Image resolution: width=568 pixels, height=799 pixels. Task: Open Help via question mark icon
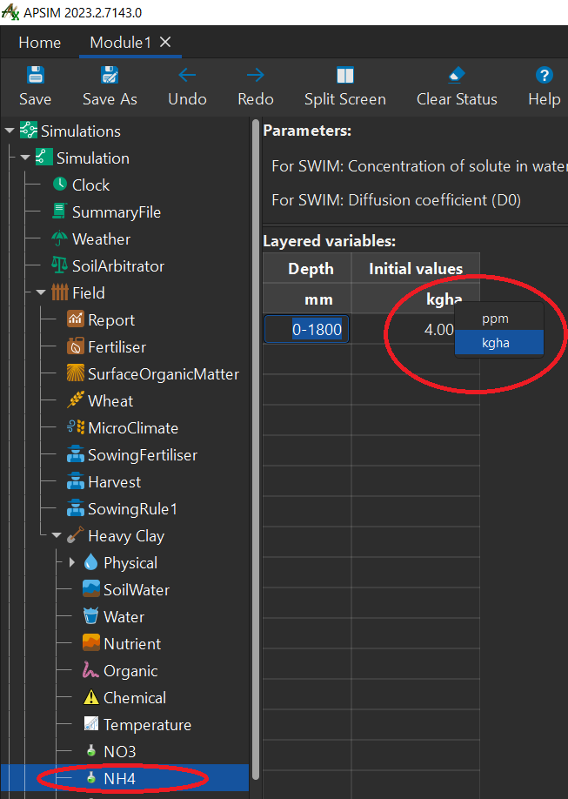tap(544, 75)
